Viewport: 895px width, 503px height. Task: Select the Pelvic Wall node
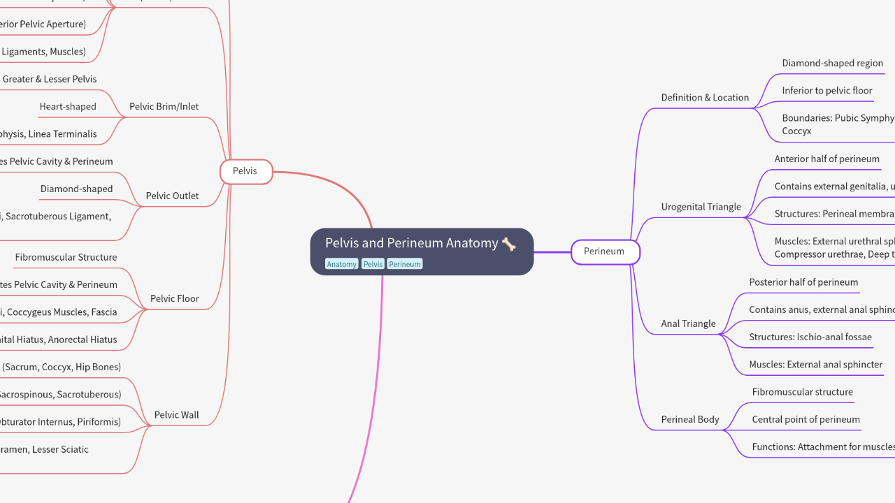[176, 415]
